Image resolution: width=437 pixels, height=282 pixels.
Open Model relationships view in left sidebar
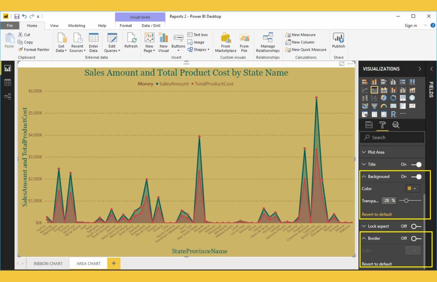8,97
